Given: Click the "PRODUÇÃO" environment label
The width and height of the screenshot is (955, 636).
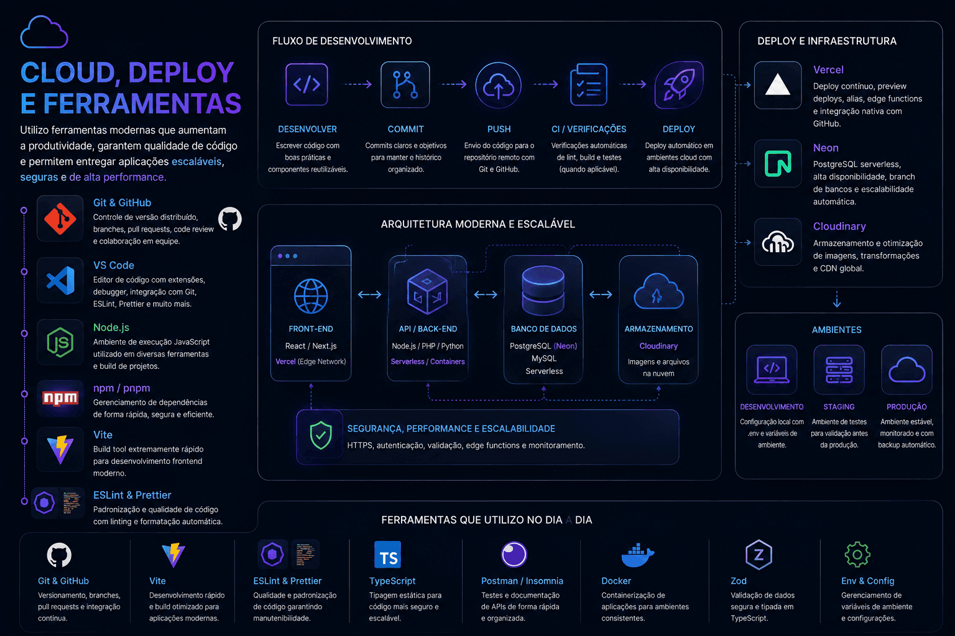Looking at the screenshot, I should [x=907, y=407].
